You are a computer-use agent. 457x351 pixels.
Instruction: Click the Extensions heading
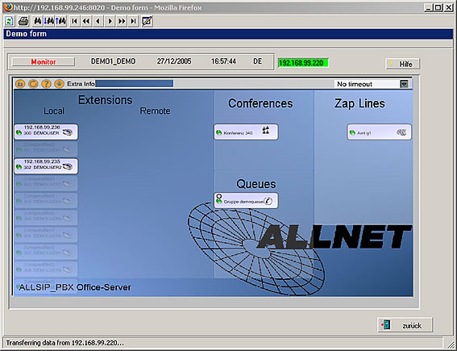[x=106, y=100]
